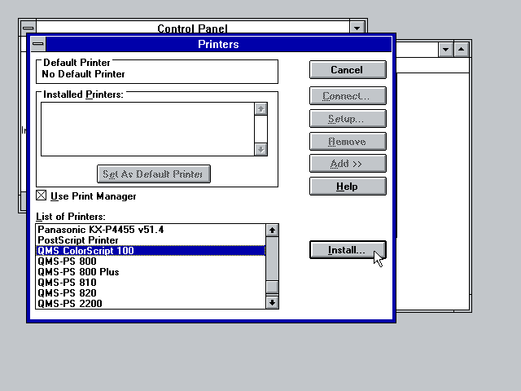Select QMS-PS 820 printer

point(151,293)
